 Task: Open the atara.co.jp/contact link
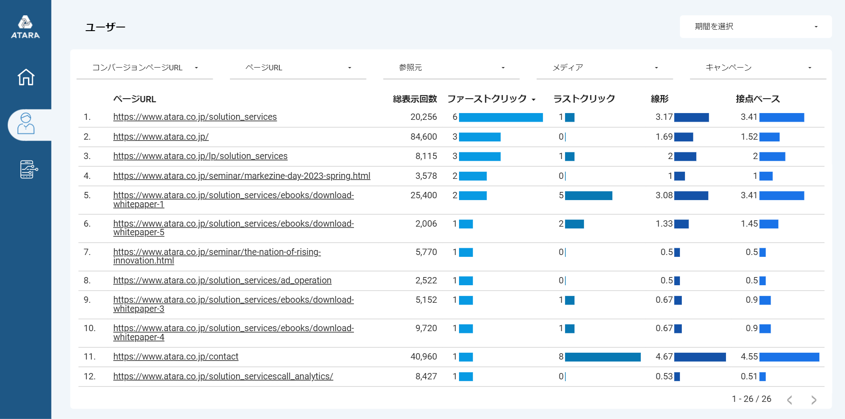pyautogui.click(x=175, y=357)
